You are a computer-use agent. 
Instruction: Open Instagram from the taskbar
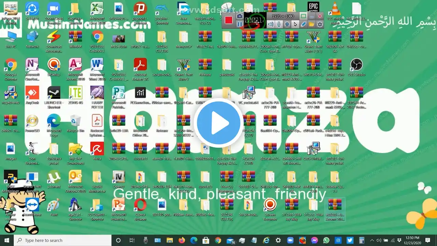coord(338,240)
